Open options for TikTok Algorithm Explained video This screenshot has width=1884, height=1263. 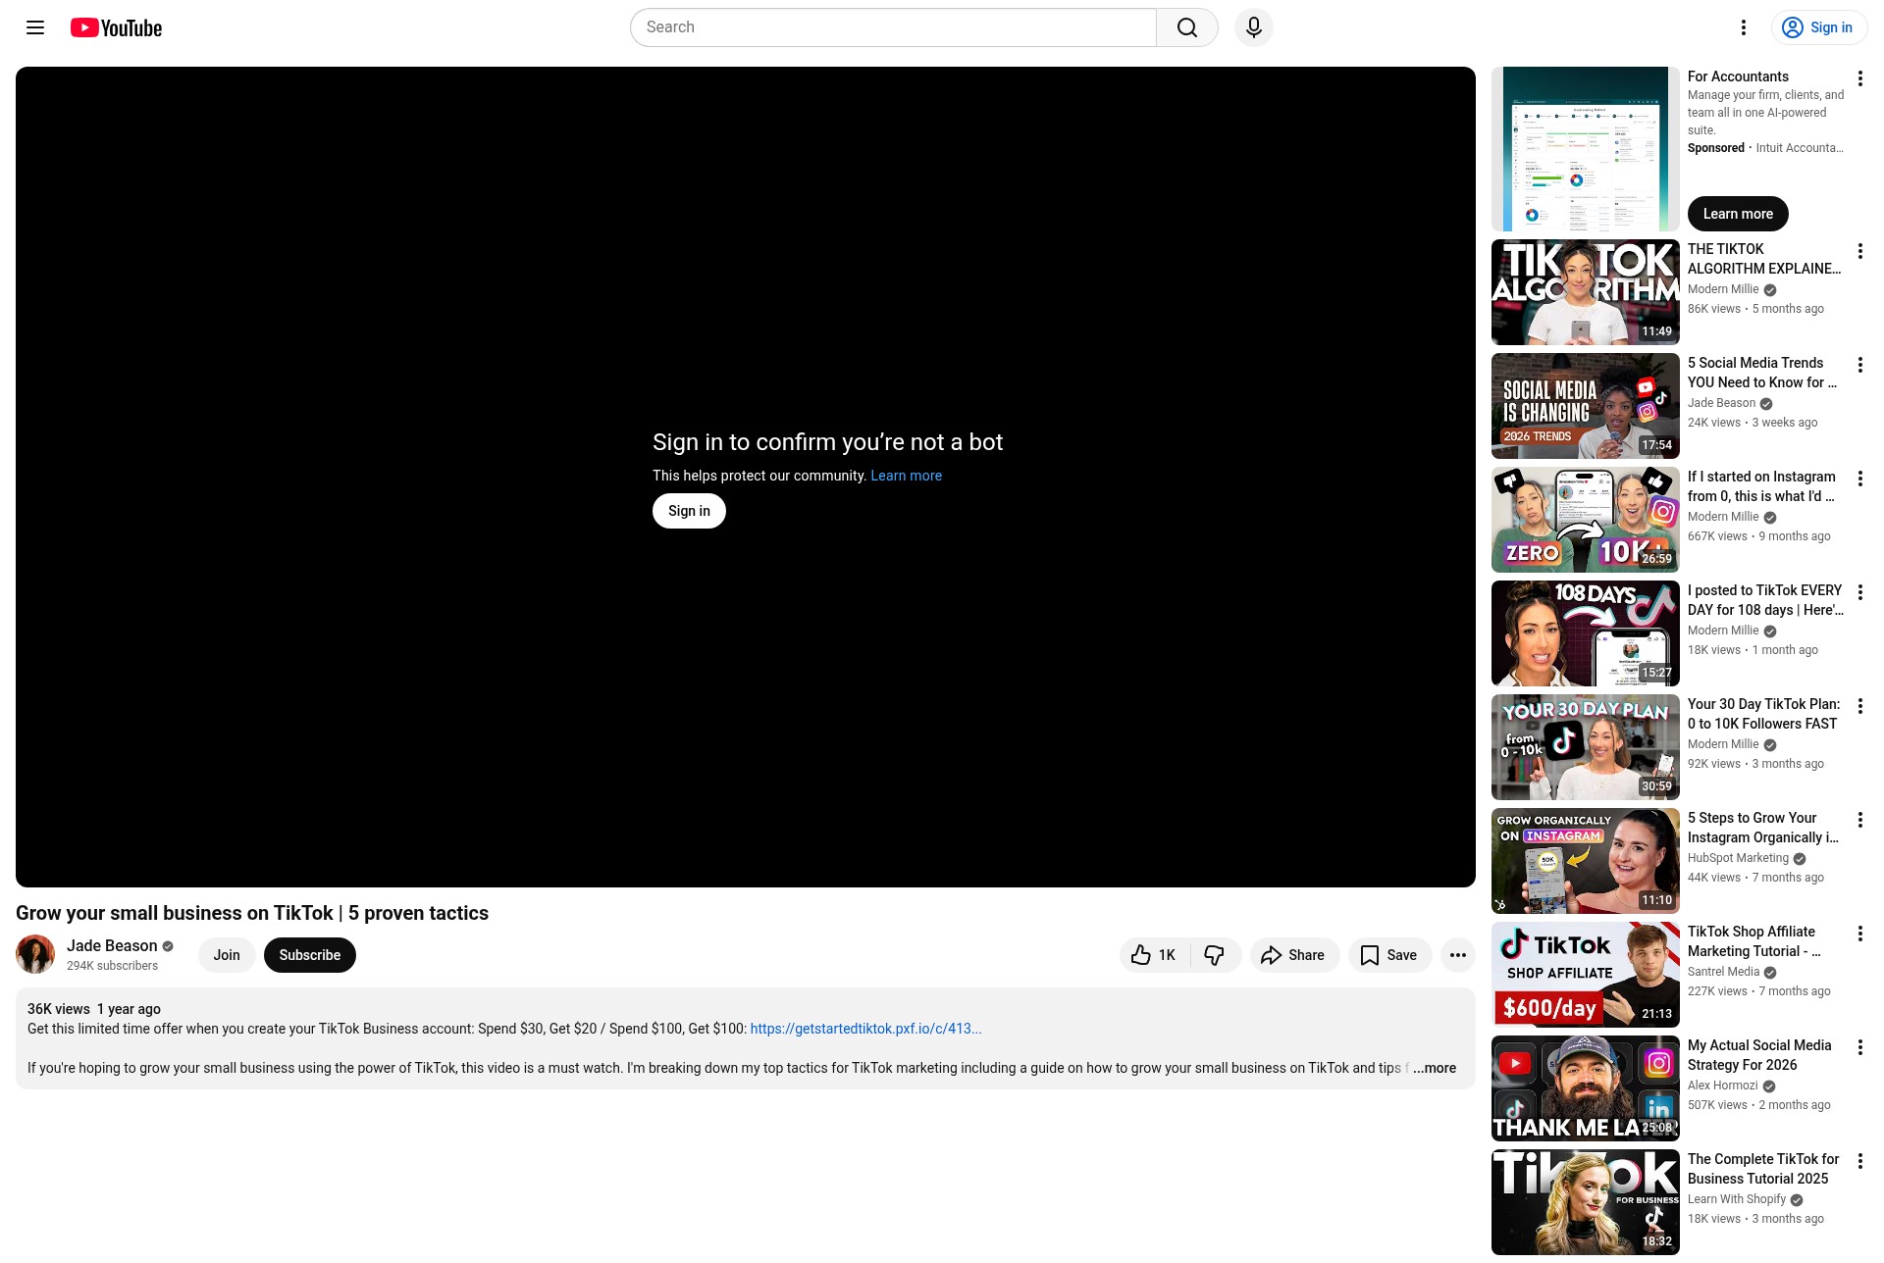(1859, 251)
